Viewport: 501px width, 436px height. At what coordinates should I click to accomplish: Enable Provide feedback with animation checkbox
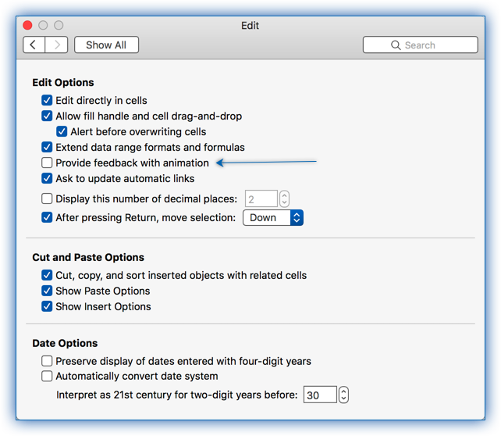point(47,163)
